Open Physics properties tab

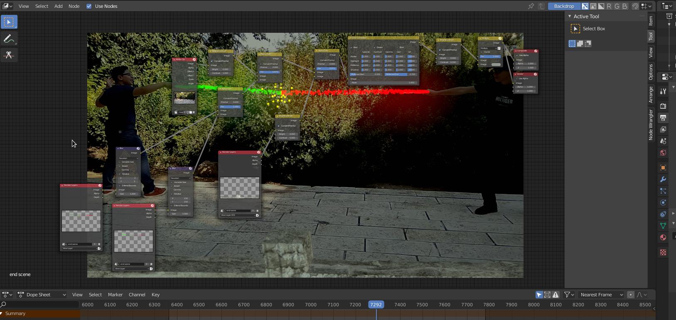pyautogui.click(x=663, y=203)
